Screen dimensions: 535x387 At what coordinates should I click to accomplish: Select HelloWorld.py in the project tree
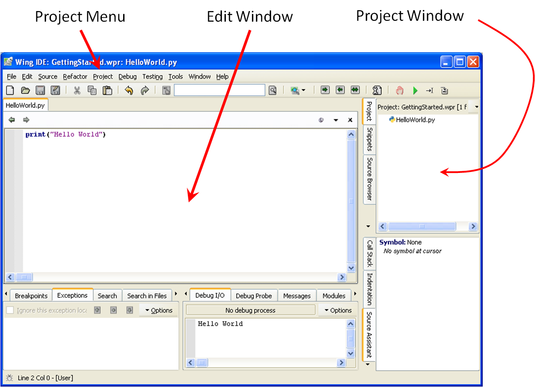(415, 120)
